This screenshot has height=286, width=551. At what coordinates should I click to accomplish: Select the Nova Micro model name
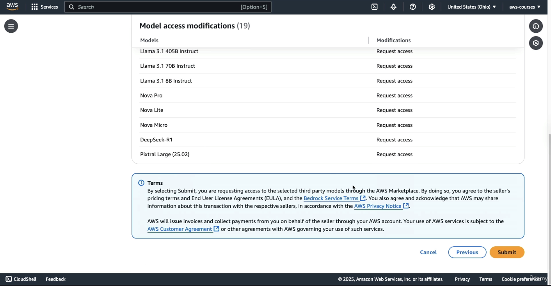154,125
